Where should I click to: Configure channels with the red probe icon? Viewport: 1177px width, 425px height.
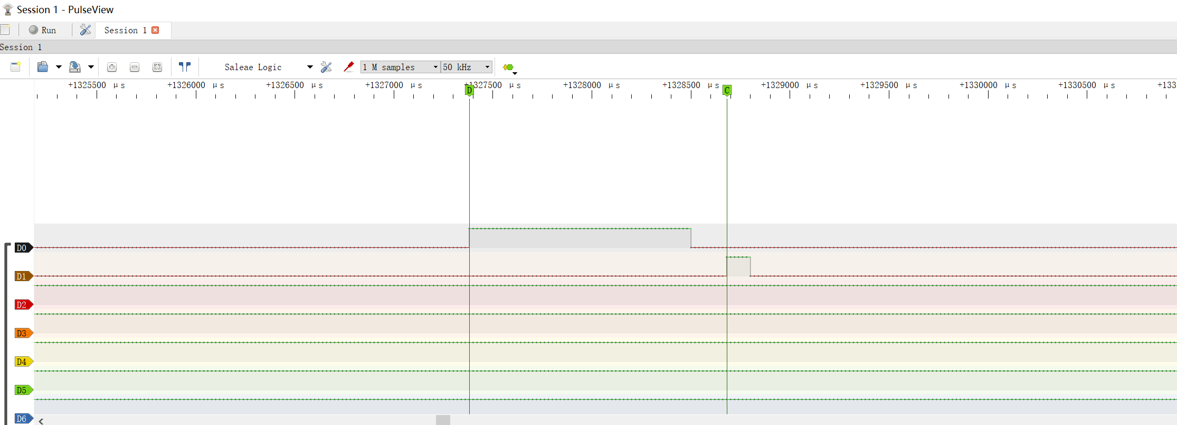pyautogui.click(x=348, y=67)
